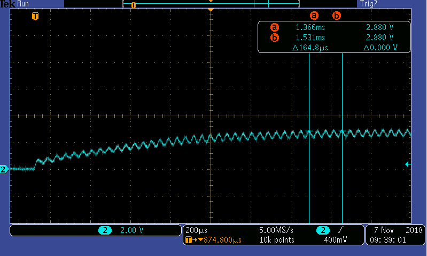The image size is (427, 256).
Task: Select the channel 2 badge next to 2.00 V
Action: click(105, 230)
